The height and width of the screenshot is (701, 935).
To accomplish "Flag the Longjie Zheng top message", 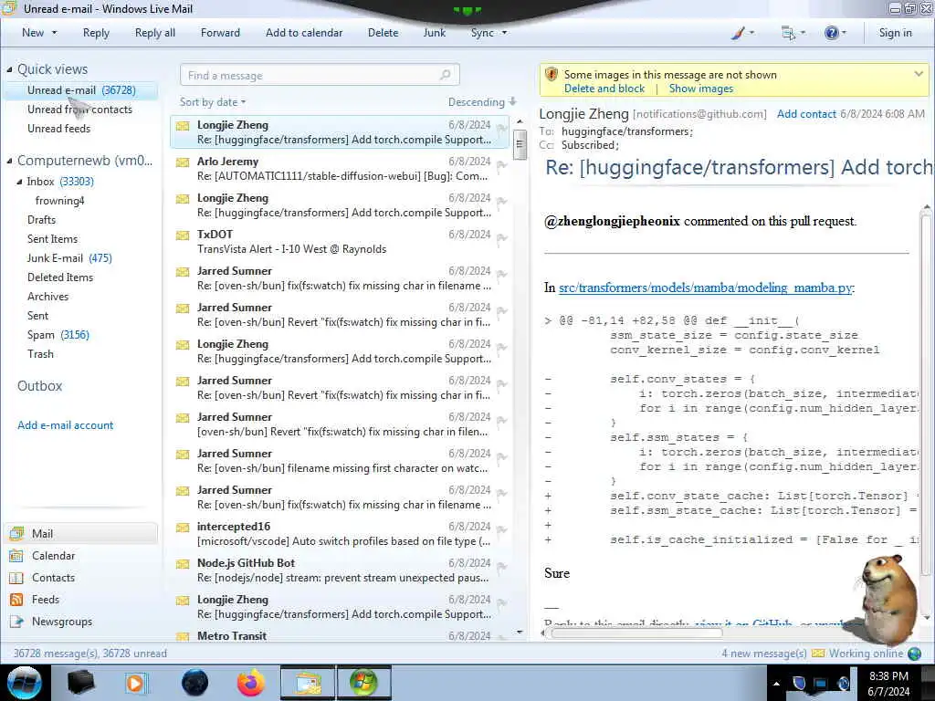I will pyautogui.click(x=501, y=128).
